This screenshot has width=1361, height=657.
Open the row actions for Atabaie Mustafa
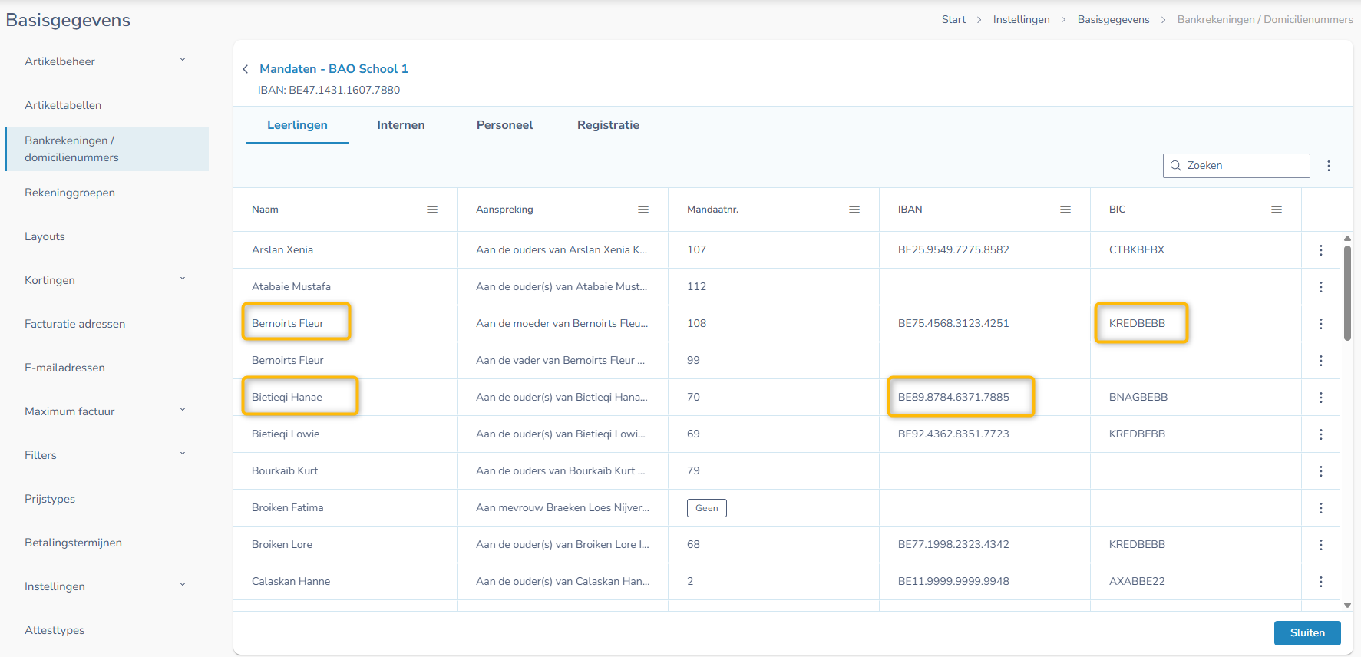coord(1321,287)
